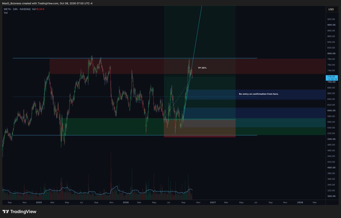This screenshot has height=218, width=341.
Task: Click the 360.00 price axis label
Action: pos(331,179)
